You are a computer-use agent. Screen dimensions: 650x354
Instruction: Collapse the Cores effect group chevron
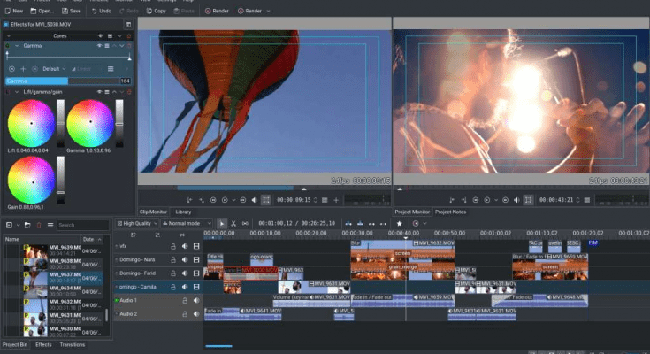click(9, 36)
